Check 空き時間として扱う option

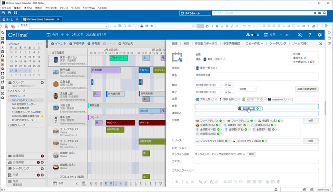pos(291,62)
